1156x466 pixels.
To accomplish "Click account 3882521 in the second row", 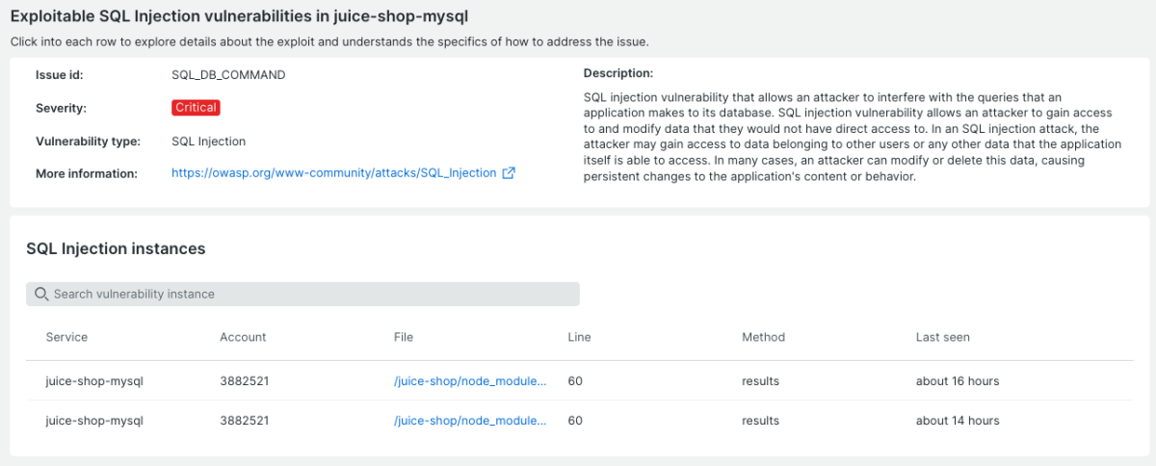I will point(244,421).
